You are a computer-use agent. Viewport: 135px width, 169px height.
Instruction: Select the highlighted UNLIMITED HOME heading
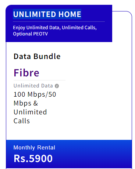click(47, 14)
